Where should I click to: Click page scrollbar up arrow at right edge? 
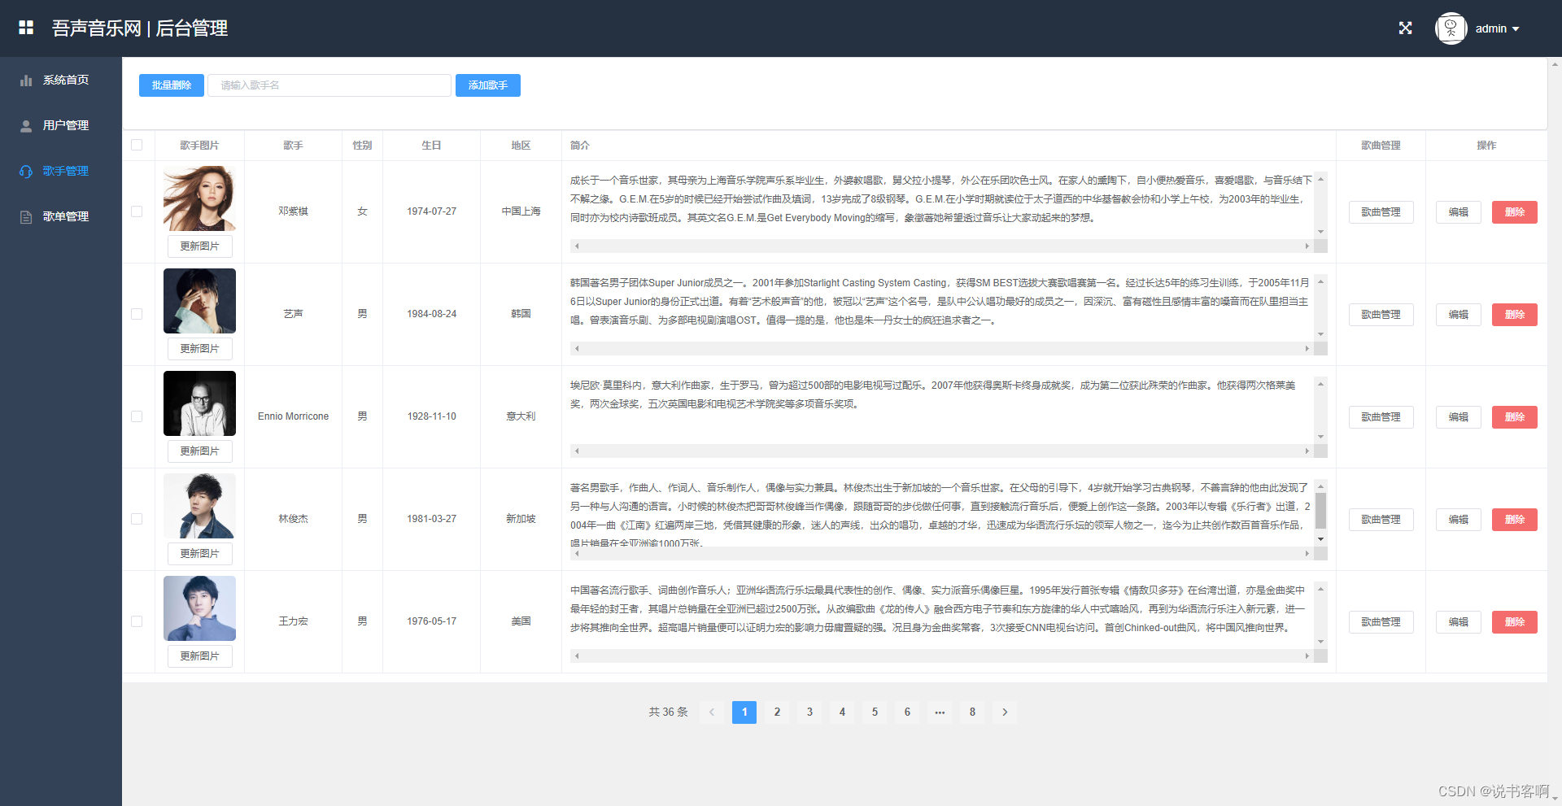(x=1555, y=63)
